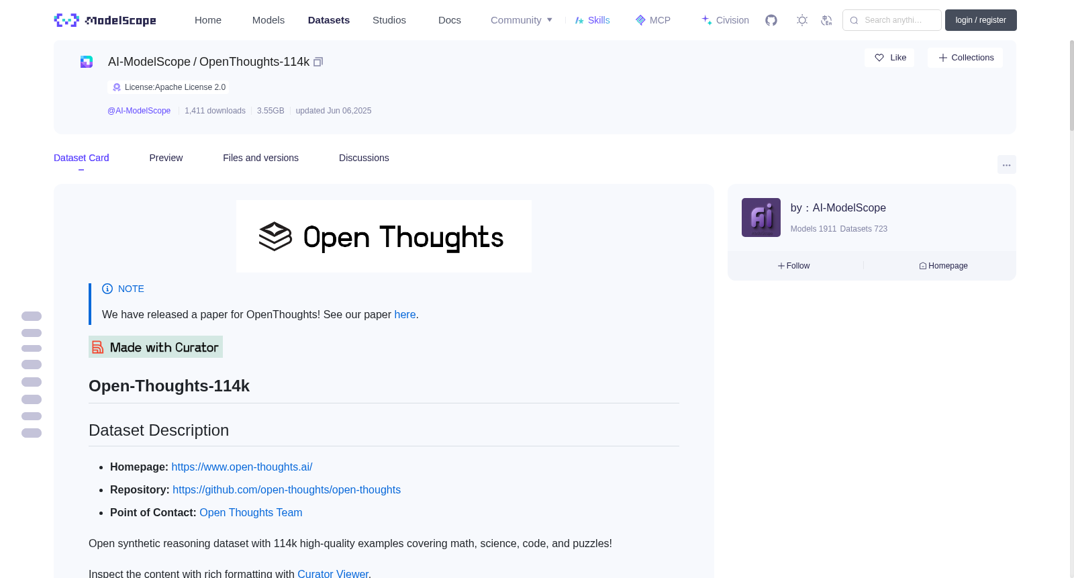Open the Curator Viewer link
1074x578 pixels.
coord(333,573)
